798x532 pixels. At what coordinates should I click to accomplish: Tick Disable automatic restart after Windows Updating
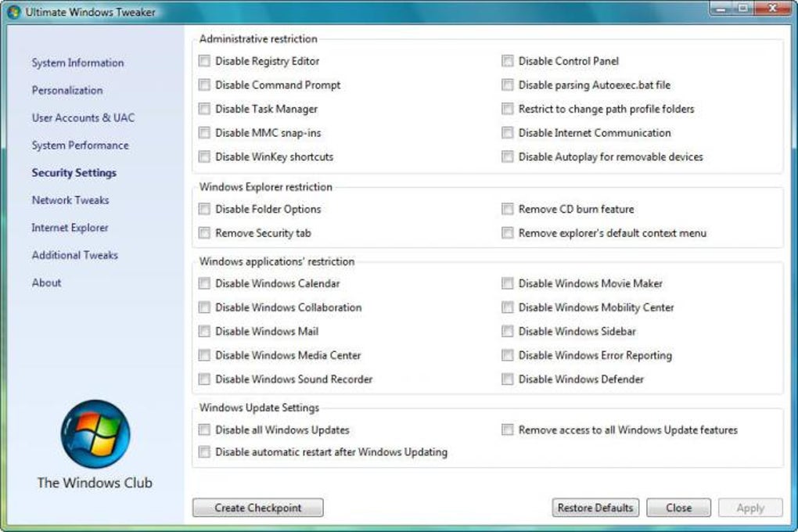204,452
